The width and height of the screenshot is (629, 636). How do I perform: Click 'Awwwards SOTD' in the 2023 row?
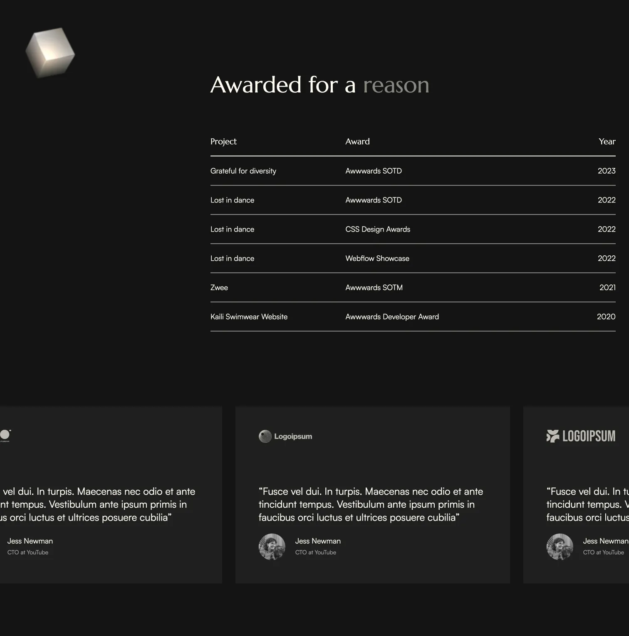click(x=374, y=171)
